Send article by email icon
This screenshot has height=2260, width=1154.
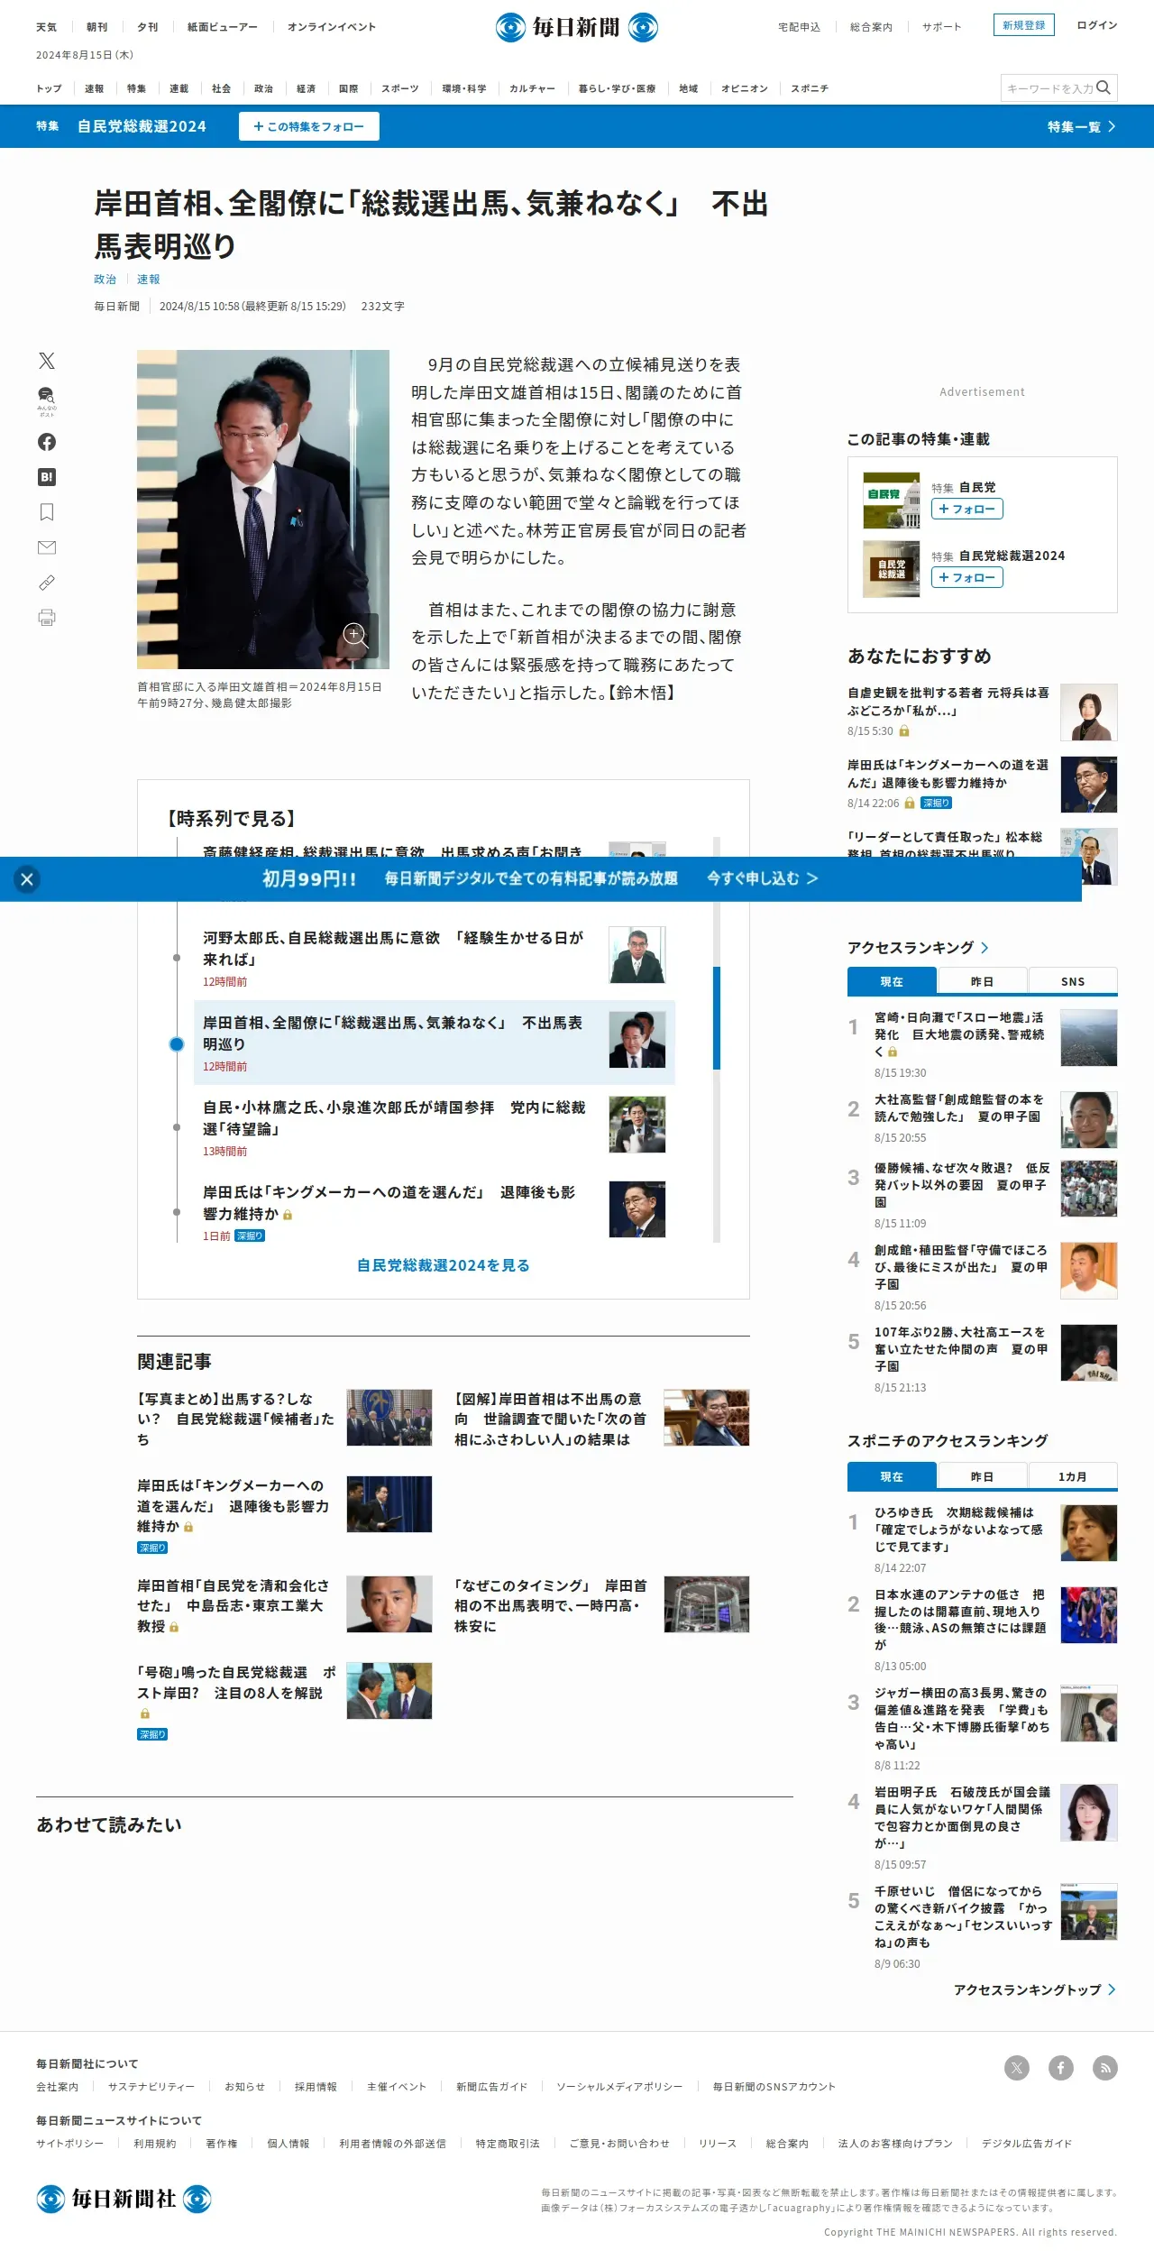(47, 547)
